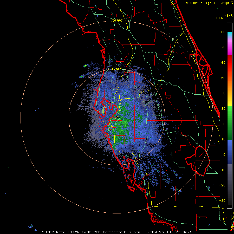Click the 10 dBZ scale value
The height and width of the screenshot is (234, 234).
pos(223,139)
